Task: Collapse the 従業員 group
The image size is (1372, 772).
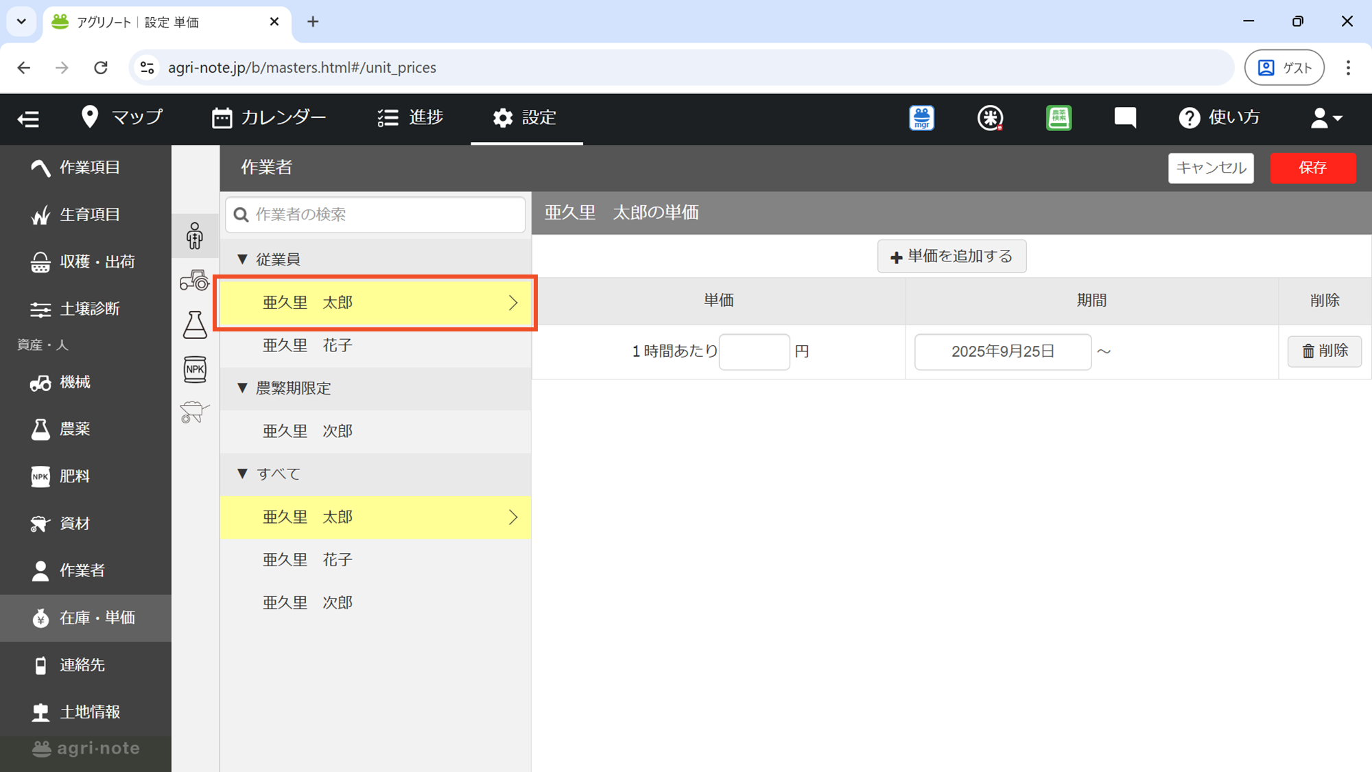Action: pyautogui.click(x=375, y=259)
